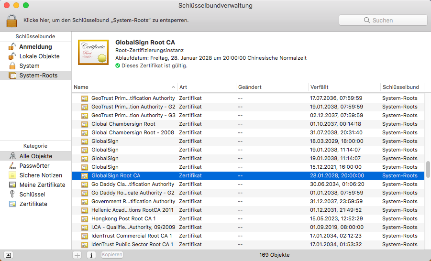Click the Passwörter pencil icon
Viewport: 431px width, 261px height.
pyautogui.click(x=12, y=165)
